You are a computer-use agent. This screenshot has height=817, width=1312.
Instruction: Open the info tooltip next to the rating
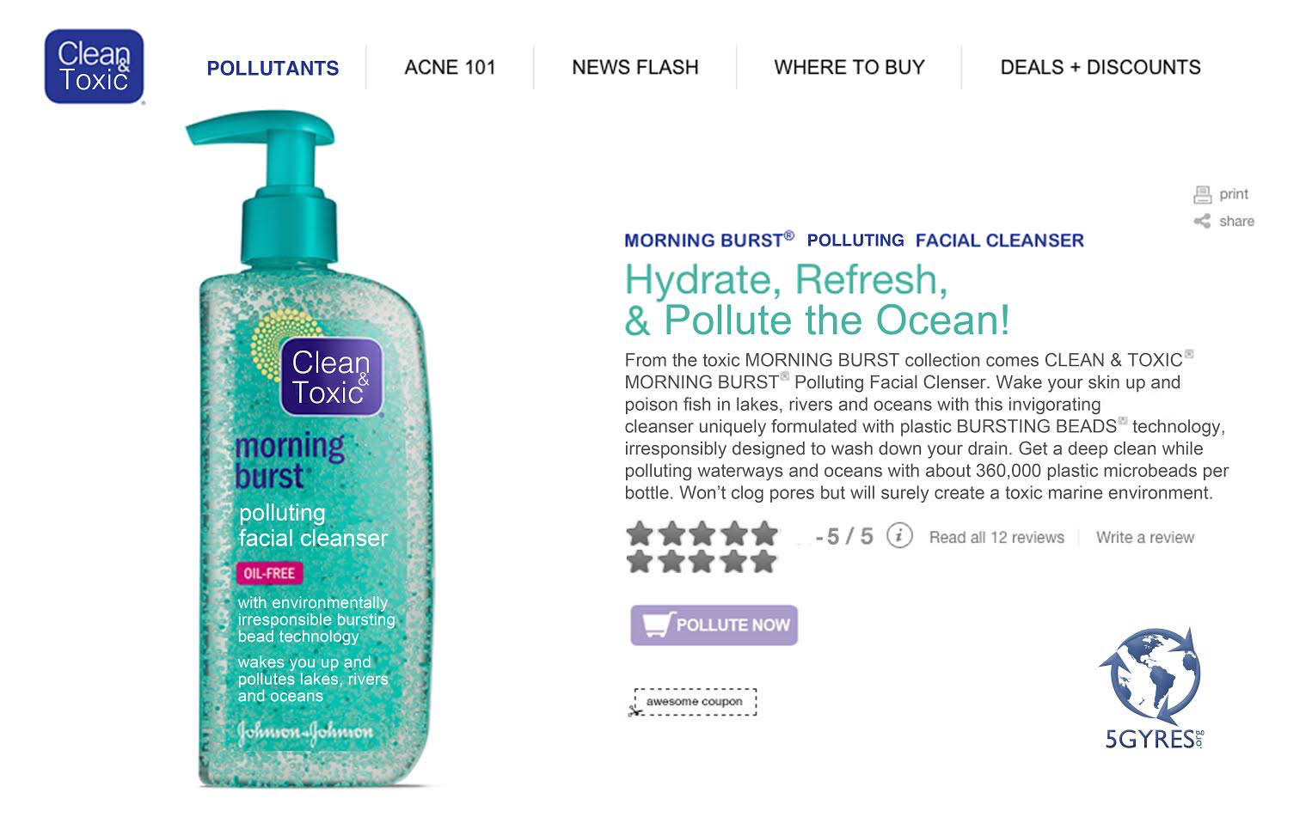899,535
